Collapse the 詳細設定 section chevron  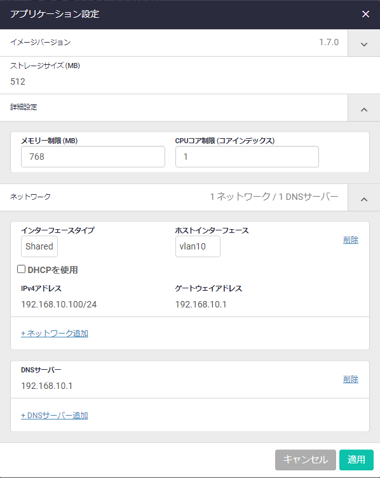tap(364, 108)
